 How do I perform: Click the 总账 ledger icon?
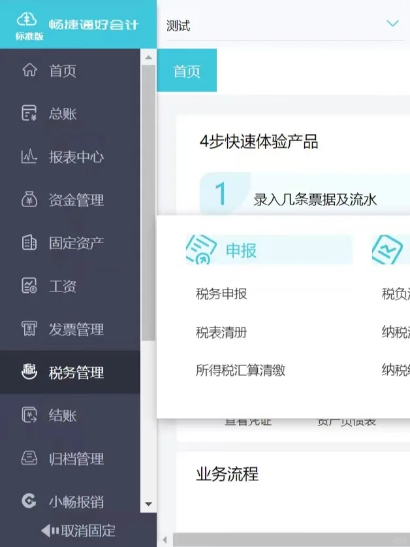(x=29, y=113)
